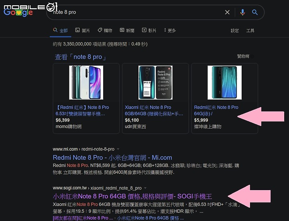The image size is (289, 221).
Task: Open 工具 search tools
Action: [x=250, y=30]
